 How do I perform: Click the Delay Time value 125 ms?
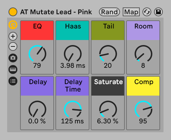(x=72, y=121)
